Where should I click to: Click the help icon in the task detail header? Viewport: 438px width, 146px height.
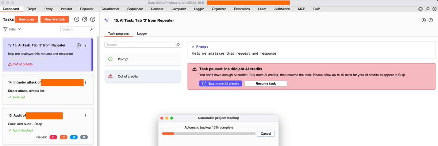click(x=430, y=20)
